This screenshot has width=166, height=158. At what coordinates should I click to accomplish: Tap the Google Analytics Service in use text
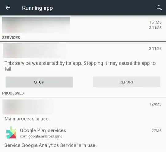click(x=50, y=145)
